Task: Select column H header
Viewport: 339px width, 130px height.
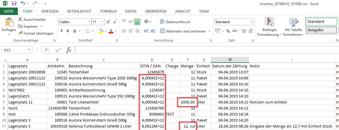Action: 230,60
